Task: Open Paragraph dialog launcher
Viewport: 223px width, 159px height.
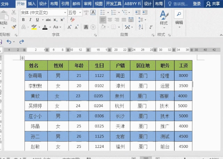Action: (153, 35)
